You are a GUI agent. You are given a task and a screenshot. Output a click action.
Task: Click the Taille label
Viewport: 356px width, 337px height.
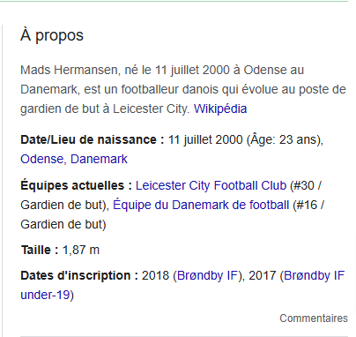(40, 250)
